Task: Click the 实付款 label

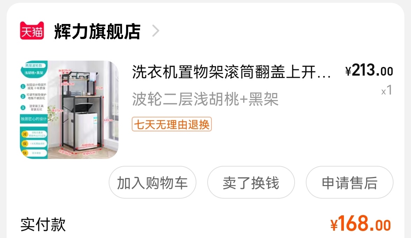Action: (x=43, y=224)
